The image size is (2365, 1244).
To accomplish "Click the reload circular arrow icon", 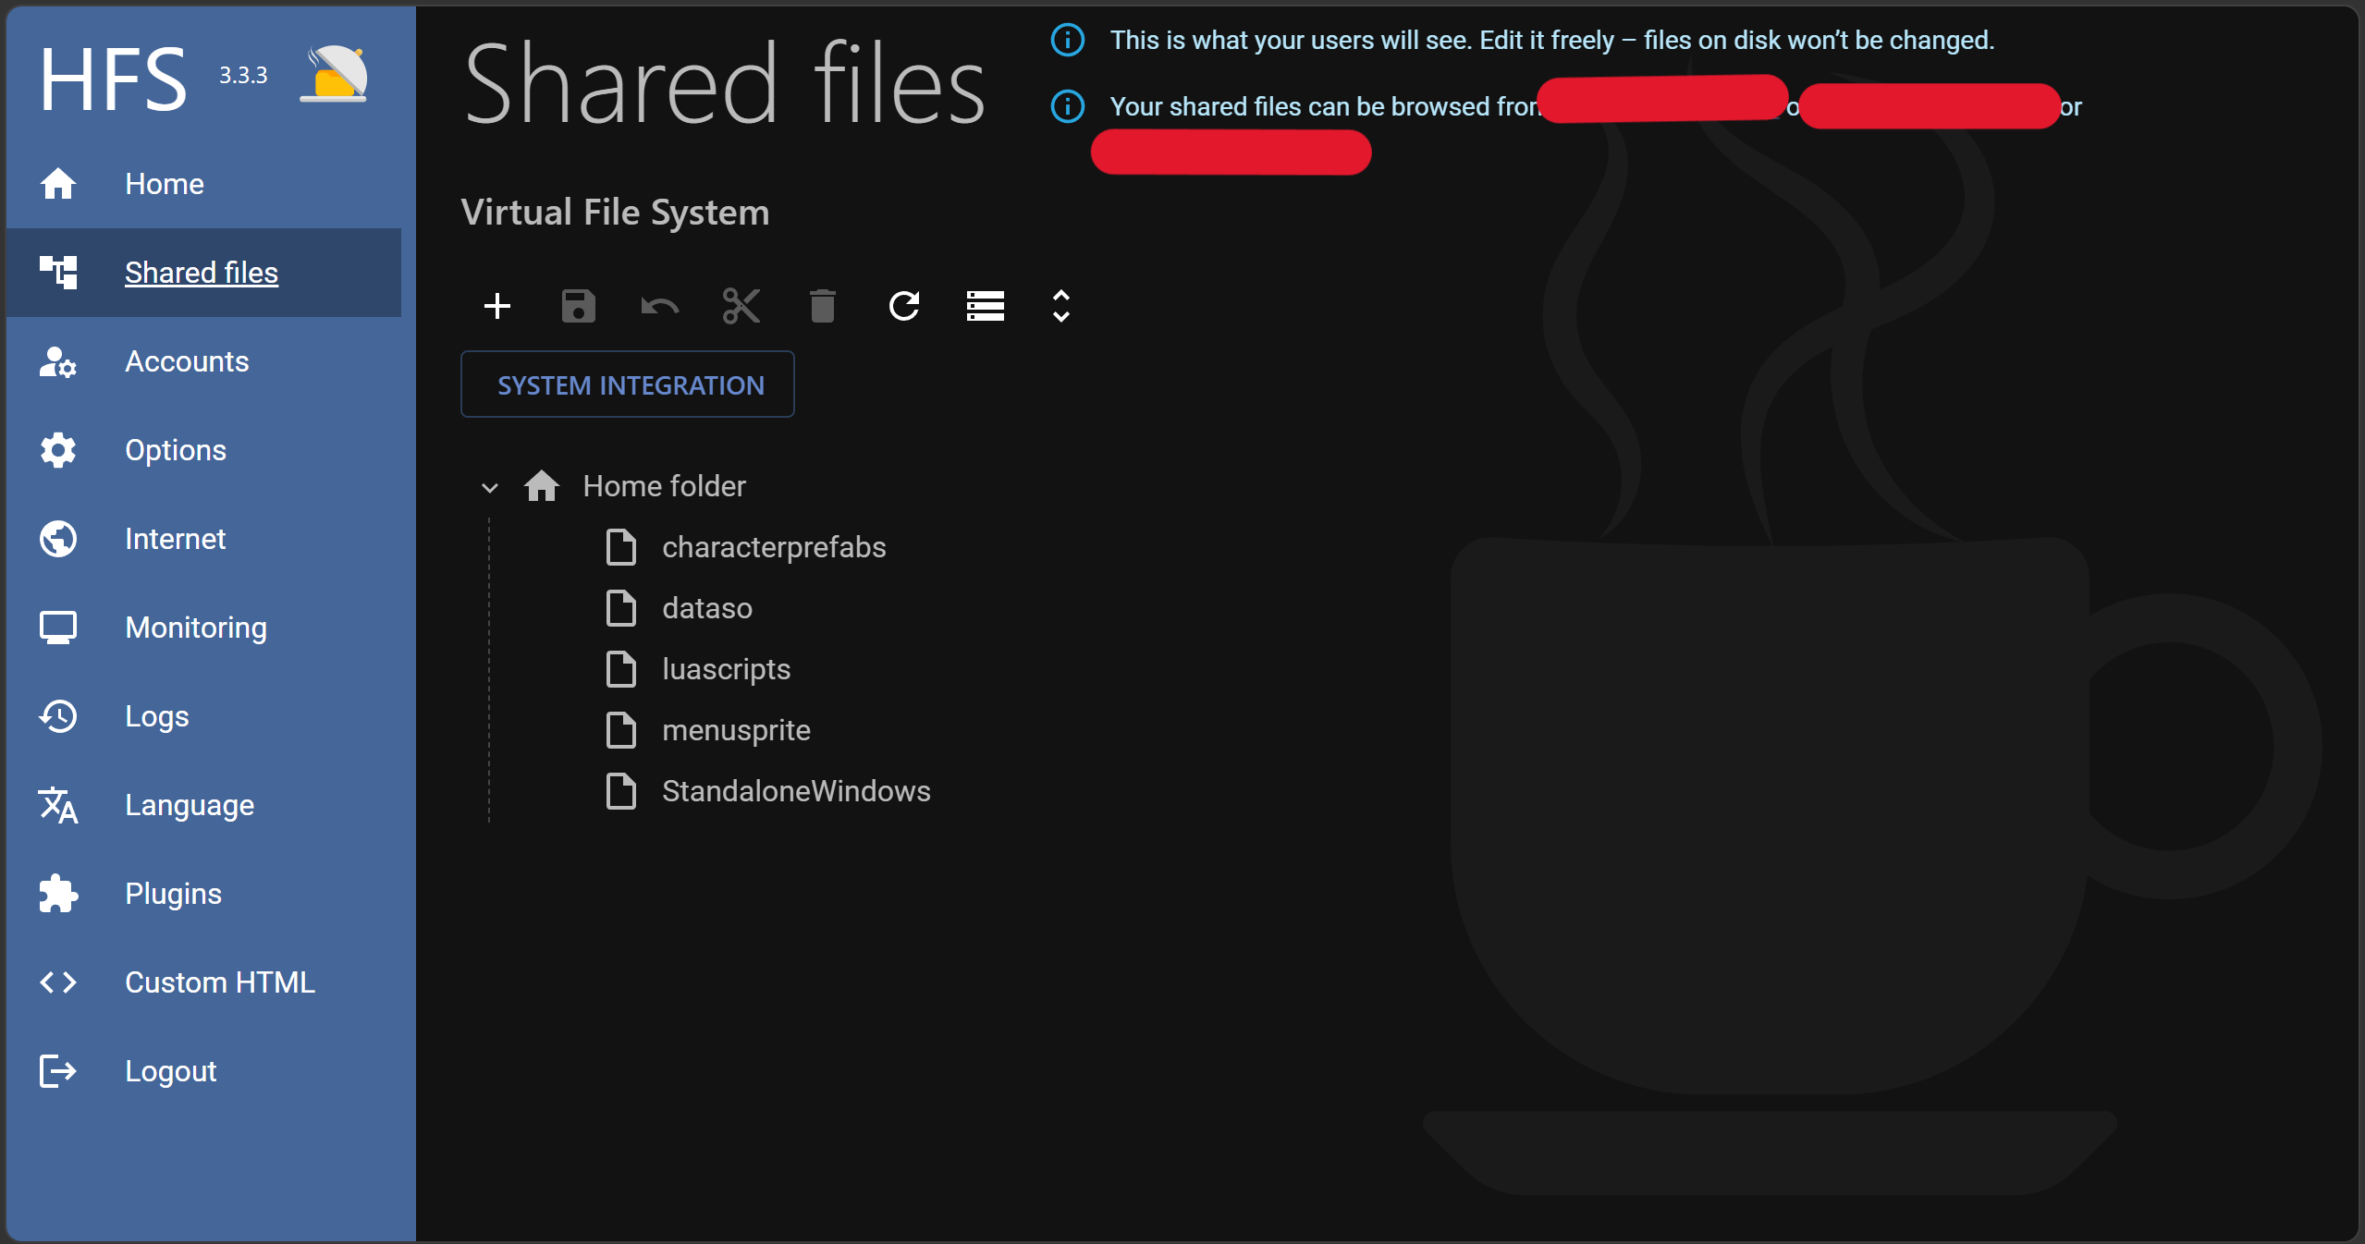I will point(904,306).
